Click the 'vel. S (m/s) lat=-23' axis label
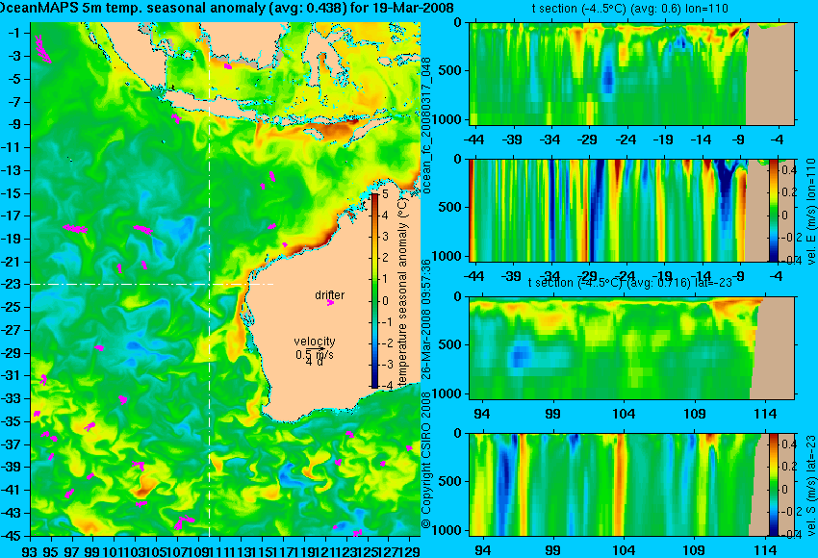Viewport: 818px width, 558px height. click(811, 486)
